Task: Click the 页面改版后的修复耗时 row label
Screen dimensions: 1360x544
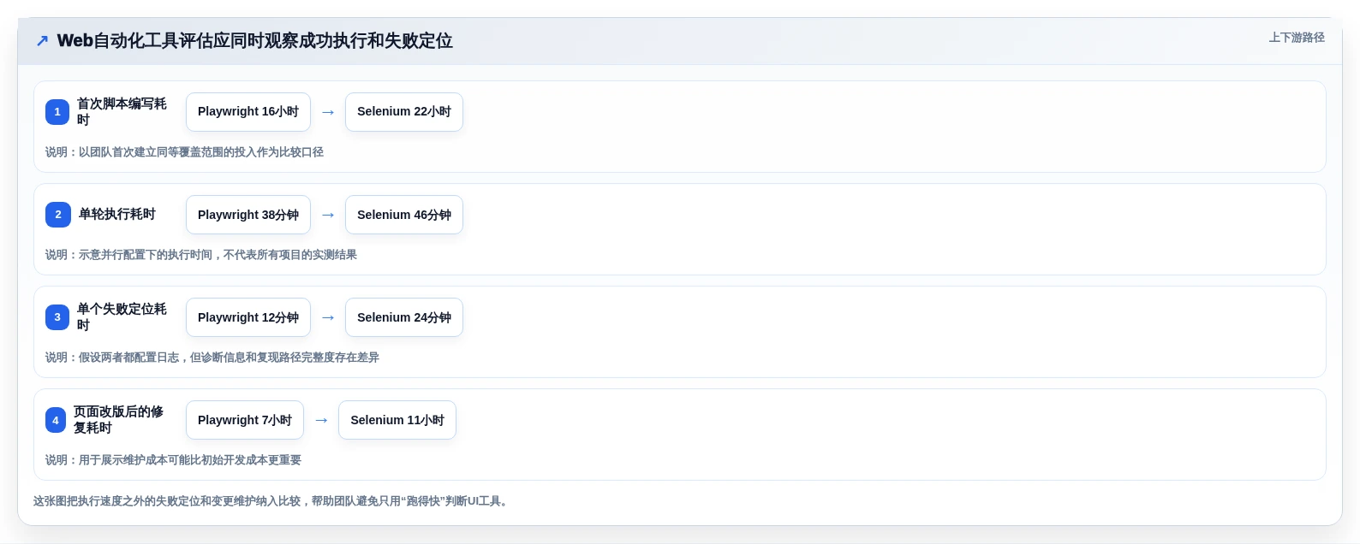Action: (x=118, y=420)
